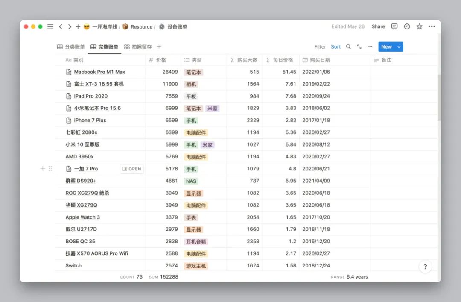Create entry with New button

[x=387, y=47]
